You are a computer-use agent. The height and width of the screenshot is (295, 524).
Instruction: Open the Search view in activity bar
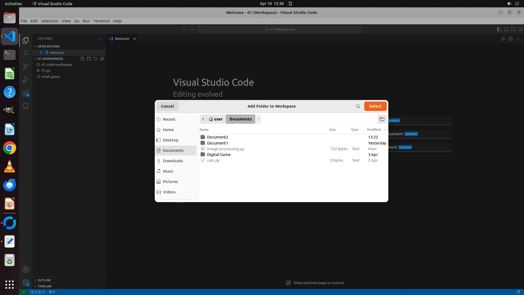[26, 53]
